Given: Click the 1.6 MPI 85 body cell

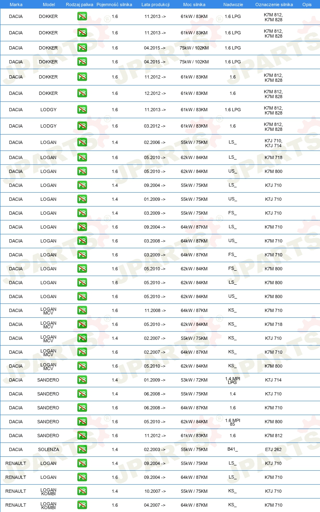Looking at the screenshot, I should pyautogui.click(x=232, y=422).
